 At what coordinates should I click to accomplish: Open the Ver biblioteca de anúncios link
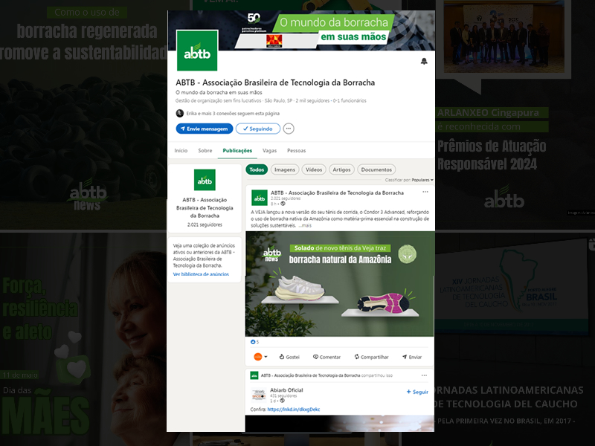[201, 274]
